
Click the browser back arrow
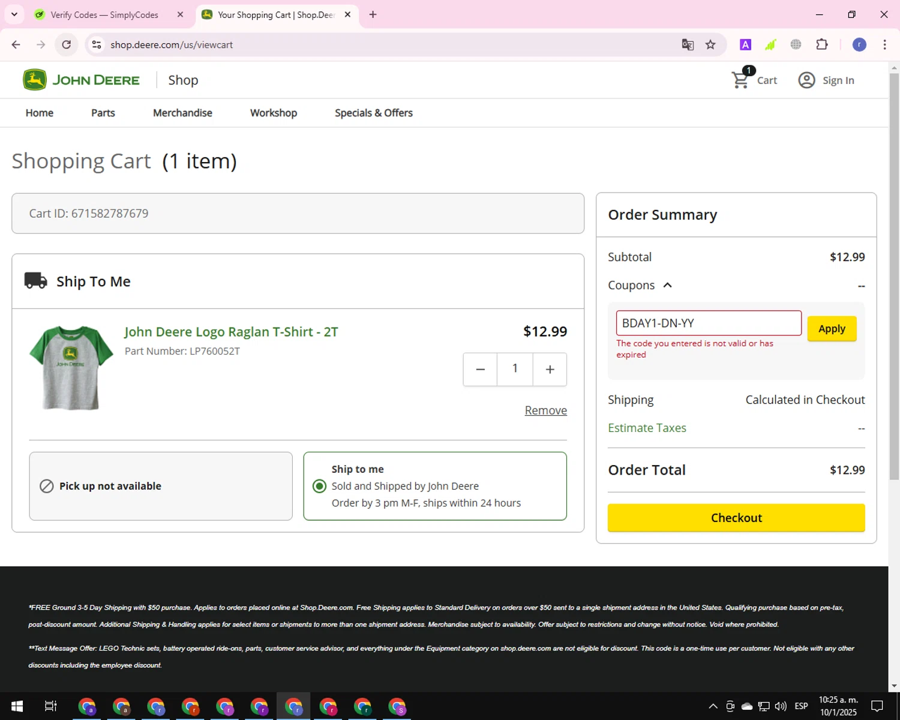tap(16, 44)
